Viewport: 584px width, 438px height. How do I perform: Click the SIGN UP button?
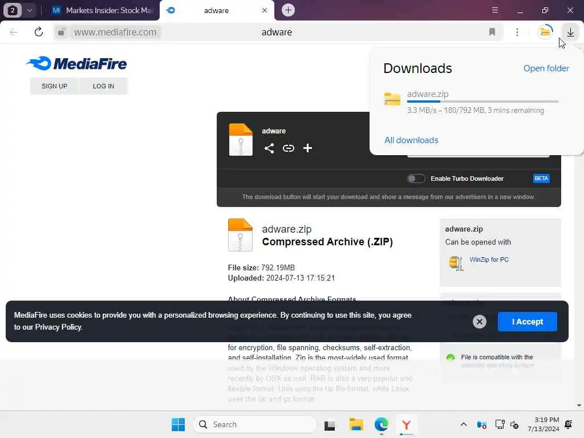coord(54,86)
